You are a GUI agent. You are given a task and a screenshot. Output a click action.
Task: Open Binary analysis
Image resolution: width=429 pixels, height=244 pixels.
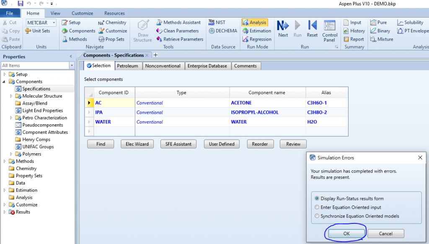pyautogui.click(x=380, y=31)
